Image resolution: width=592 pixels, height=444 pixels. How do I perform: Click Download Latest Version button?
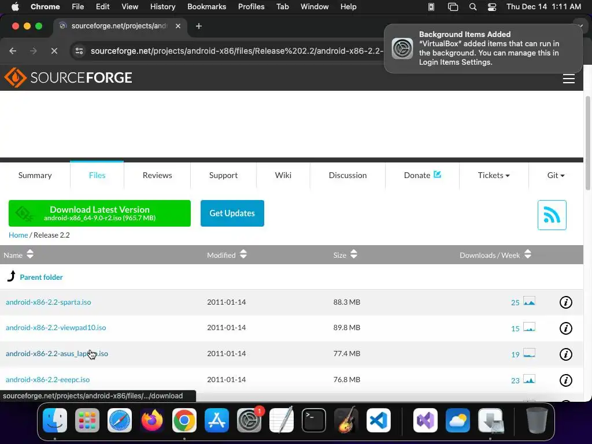pos(99,213)
